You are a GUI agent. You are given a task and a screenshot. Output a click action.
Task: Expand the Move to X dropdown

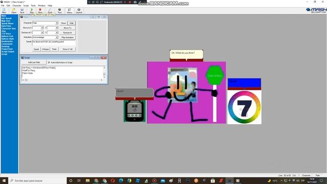click(x=42, y=28)
